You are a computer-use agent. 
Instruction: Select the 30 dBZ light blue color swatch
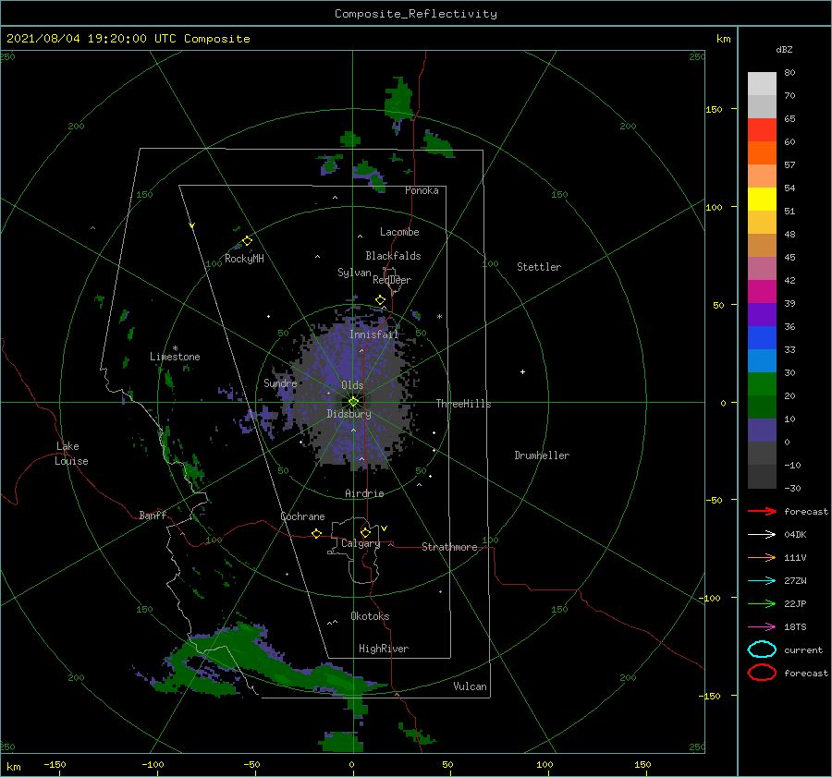[762, 360]
